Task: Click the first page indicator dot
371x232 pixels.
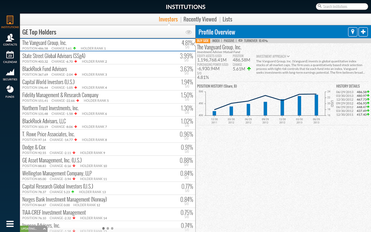Action: pyautogui.click(x=104, y=228)
